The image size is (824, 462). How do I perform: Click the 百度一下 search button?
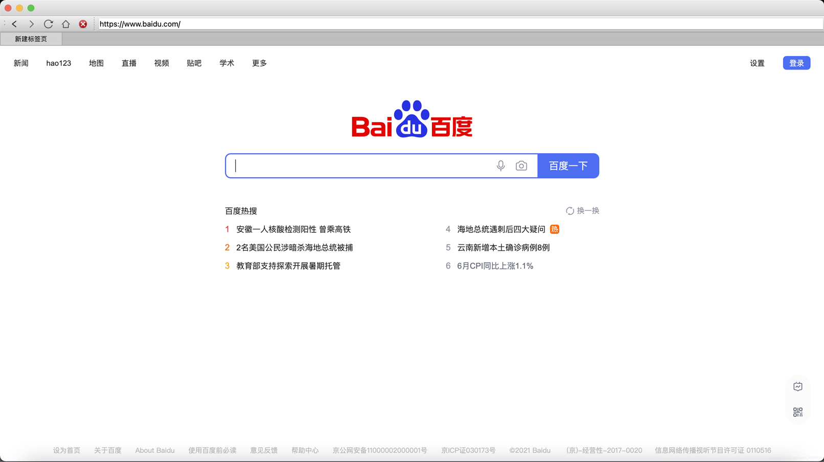(x=568, y=166)
